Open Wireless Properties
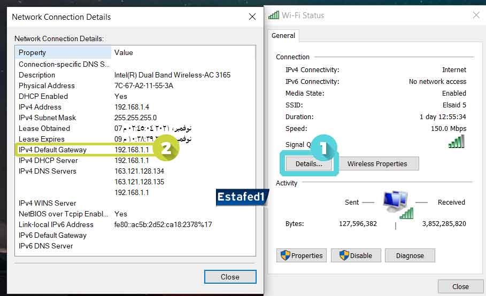Viewport: 486px width, 296px height. point(377,164)
